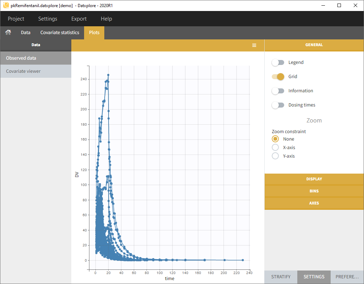Screen dimensions: 364x284
Task: Choose Y-axis zoom constraint
Action: point(275,156)
